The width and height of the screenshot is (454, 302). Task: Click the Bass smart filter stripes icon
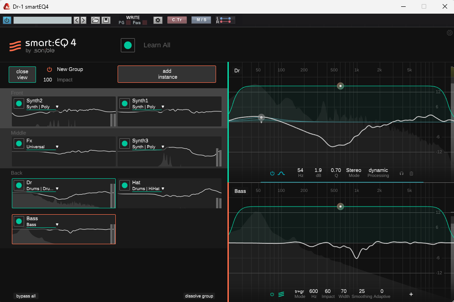click(x=281, y=294)
